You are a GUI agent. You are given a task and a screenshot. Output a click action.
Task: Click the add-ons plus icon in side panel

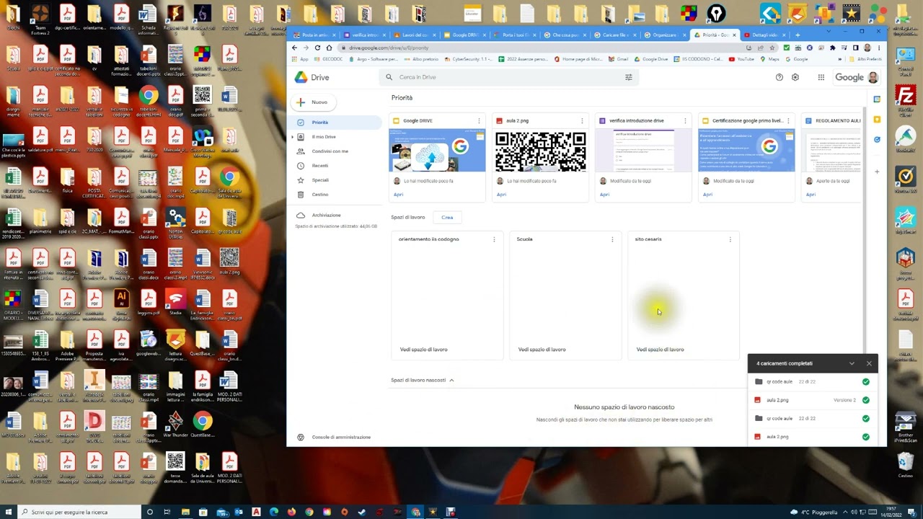tap(877, 172)
